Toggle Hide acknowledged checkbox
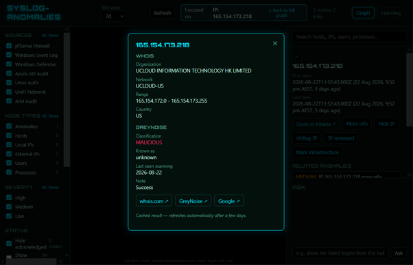The height and width of the screenshot is (265, 413). coord(9,244)
